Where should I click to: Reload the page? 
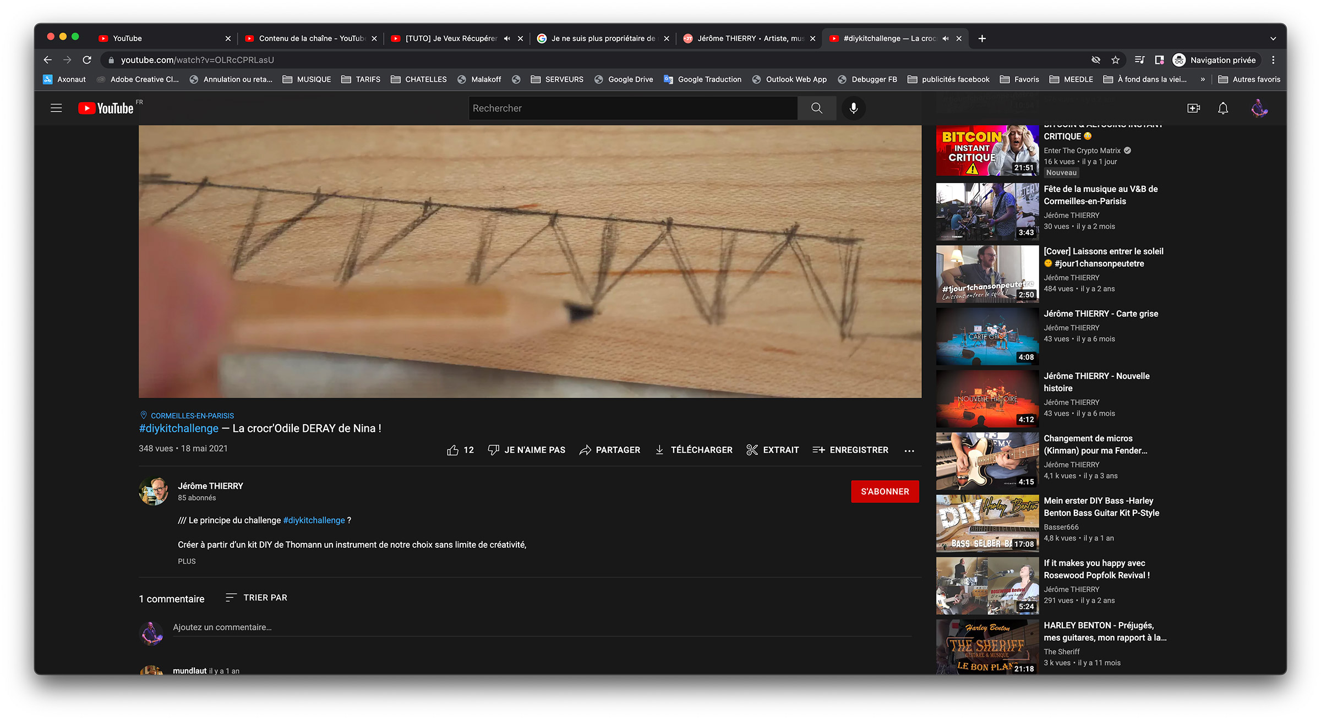[x=87, y=60]
